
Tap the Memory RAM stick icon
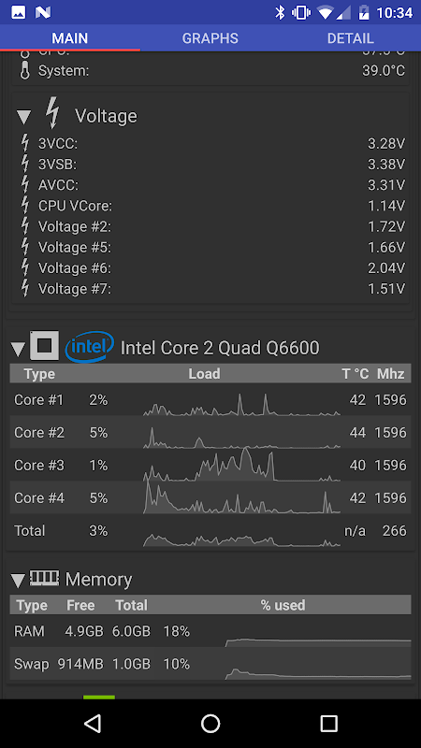point(44,579)
